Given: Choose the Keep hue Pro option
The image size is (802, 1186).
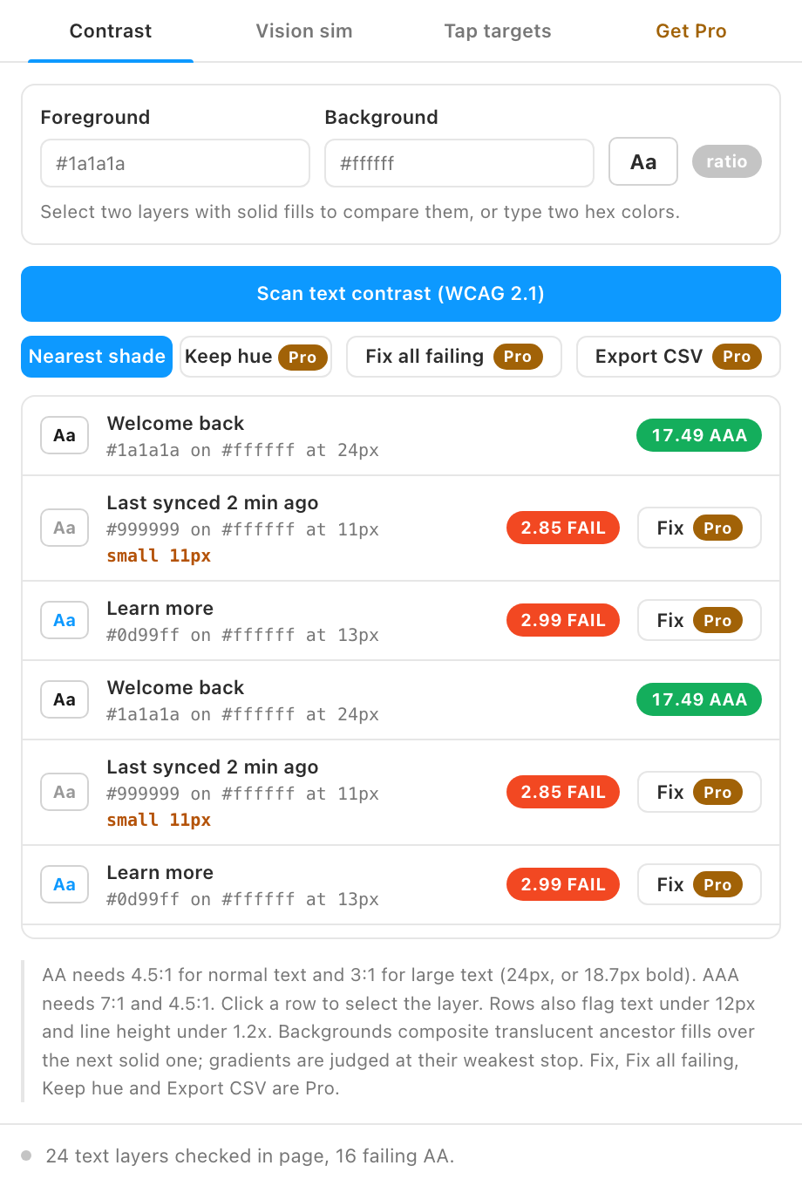Looking at the screenshot, I should pyautogui.click(x=255, y=357).
